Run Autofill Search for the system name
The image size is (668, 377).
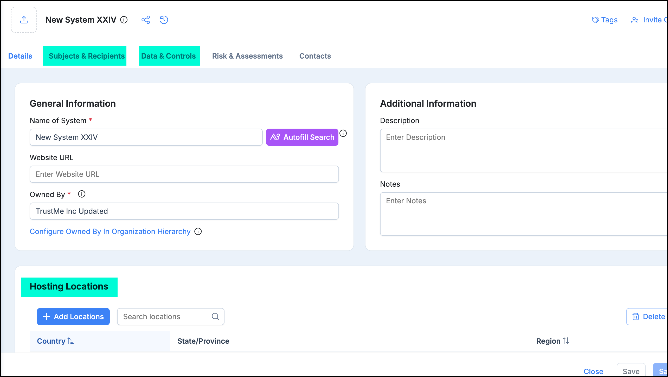(302, 137)
